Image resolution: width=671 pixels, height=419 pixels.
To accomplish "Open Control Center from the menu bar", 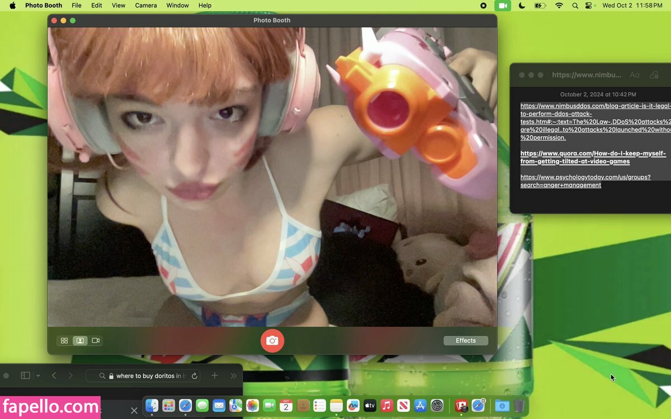I will coord(590,6).
